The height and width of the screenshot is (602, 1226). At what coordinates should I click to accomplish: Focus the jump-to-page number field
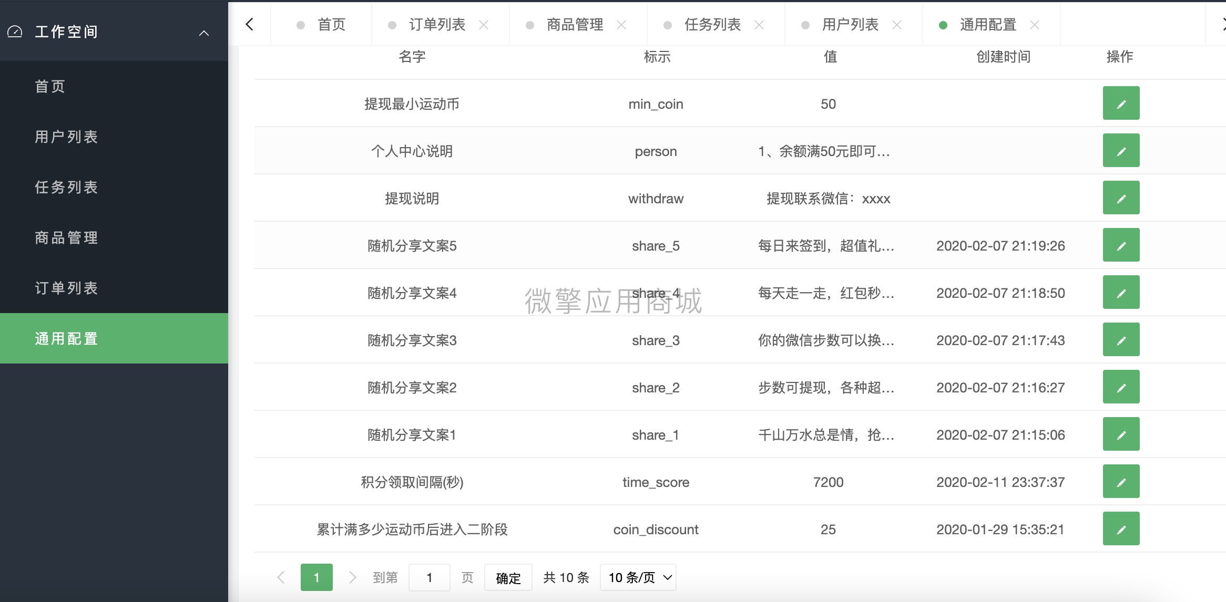point(429,577)
